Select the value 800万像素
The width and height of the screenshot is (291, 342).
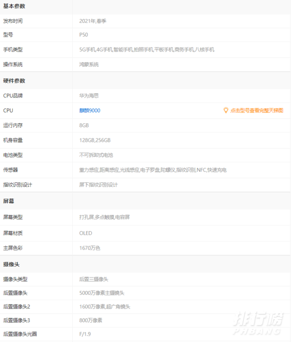[91, 321]
